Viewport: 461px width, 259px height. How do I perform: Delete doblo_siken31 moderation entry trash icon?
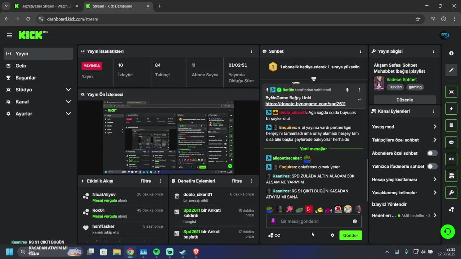click(x=177, y=196)
